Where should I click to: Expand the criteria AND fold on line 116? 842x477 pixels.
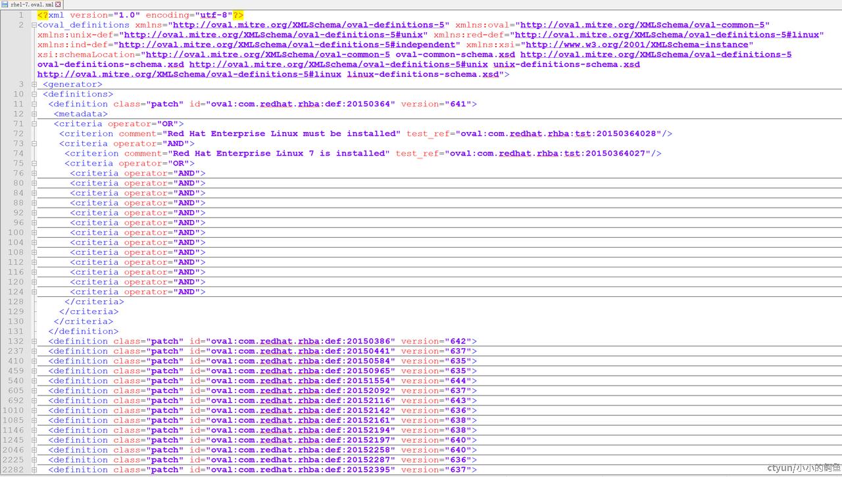pos(34,272)
